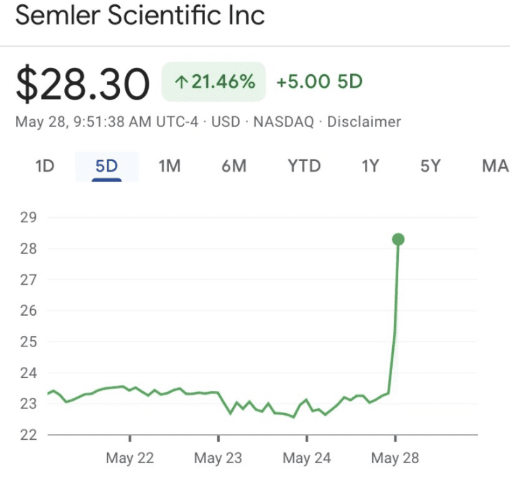This screenshot has height=483, width=510.
Task: Click the green 21.46% change badge
Action: (214, 82)
